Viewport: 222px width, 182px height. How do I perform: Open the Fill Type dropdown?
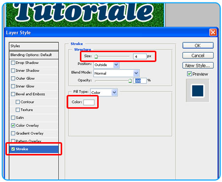(104, 92)
